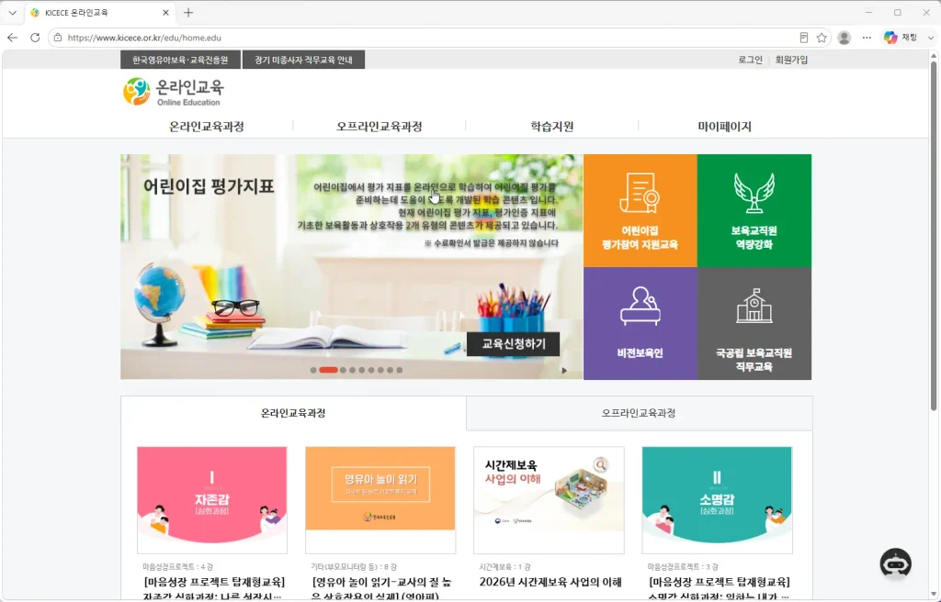The width and height of the screenshot is (941, 602).
Task: Open the 온라인교육과정 main menu
Action: coord(207,127)
